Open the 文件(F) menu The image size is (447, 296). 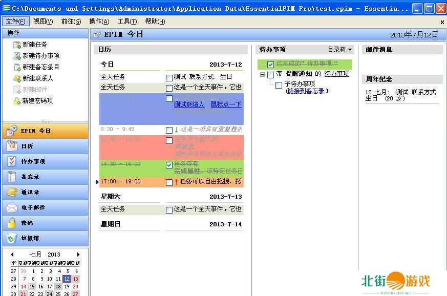click(16, 22)
